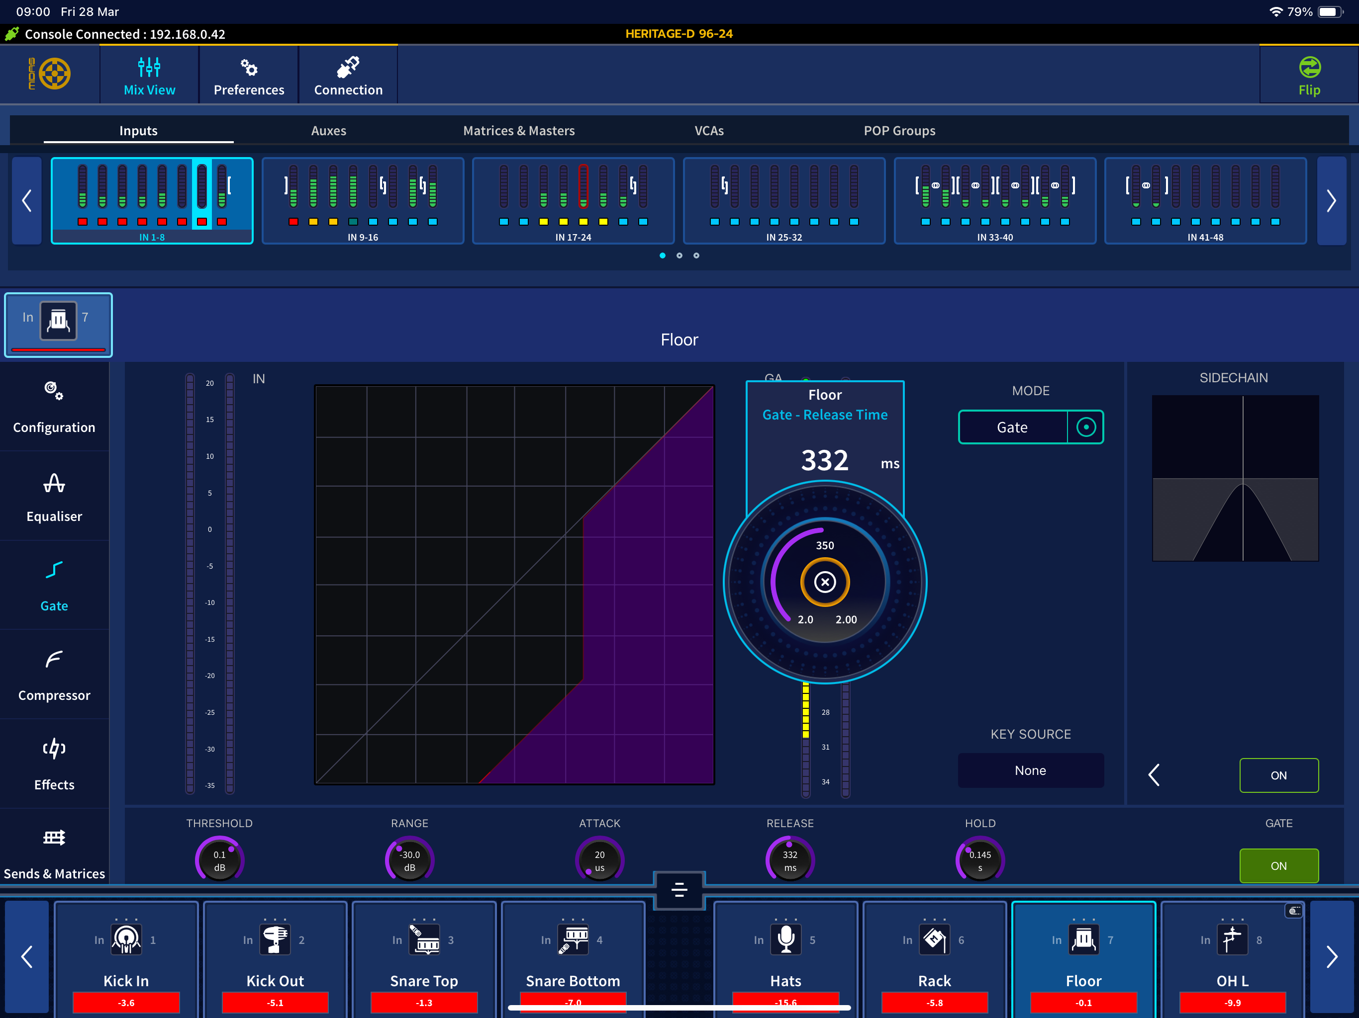The height and width of the screenshot is (1018, 1359).
Task: Go to next input bank page
Action: click(x=1331, y=201)
